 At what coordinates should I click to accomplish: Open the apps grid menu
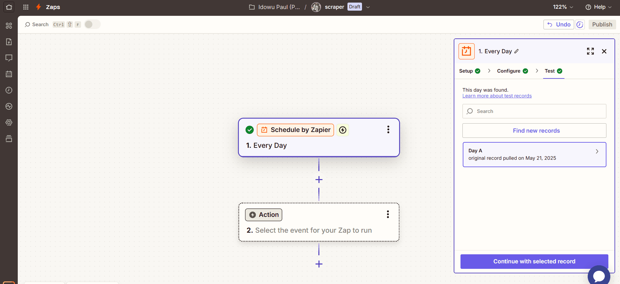(x=26, y=7)
